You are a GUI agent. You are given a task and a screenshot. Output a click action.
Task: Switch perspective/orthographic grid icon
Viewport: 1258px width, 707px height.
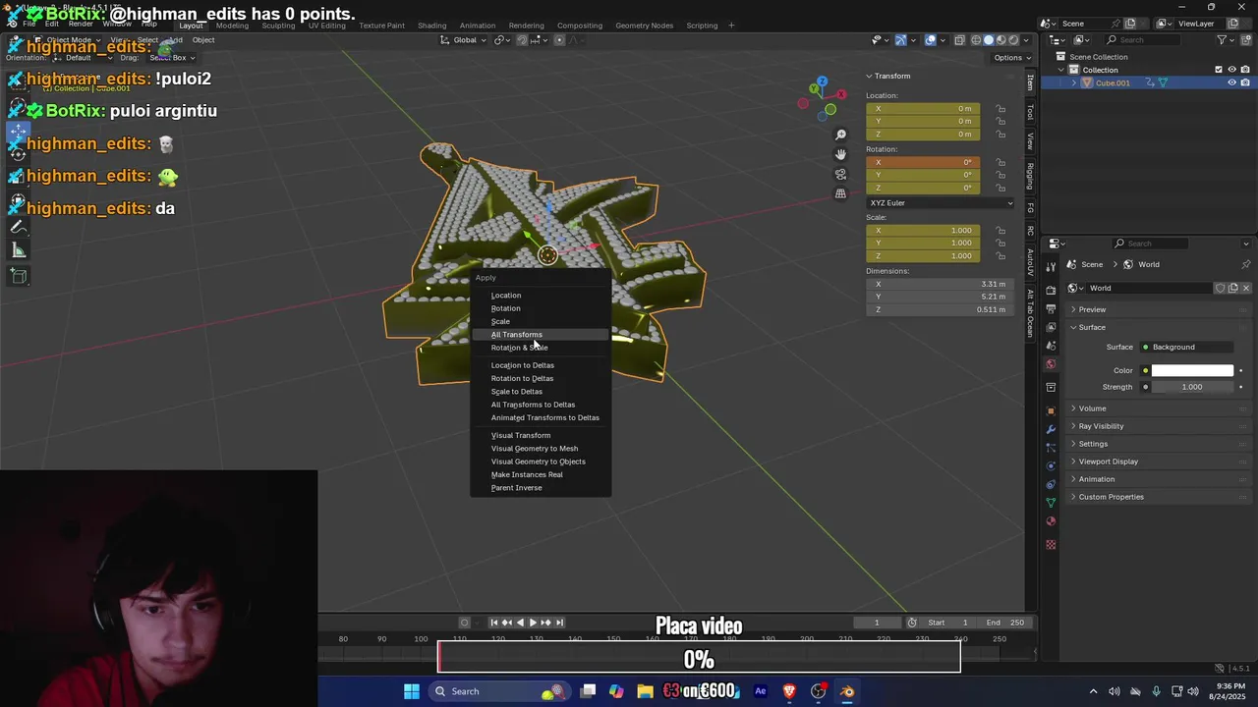point(840,193)
